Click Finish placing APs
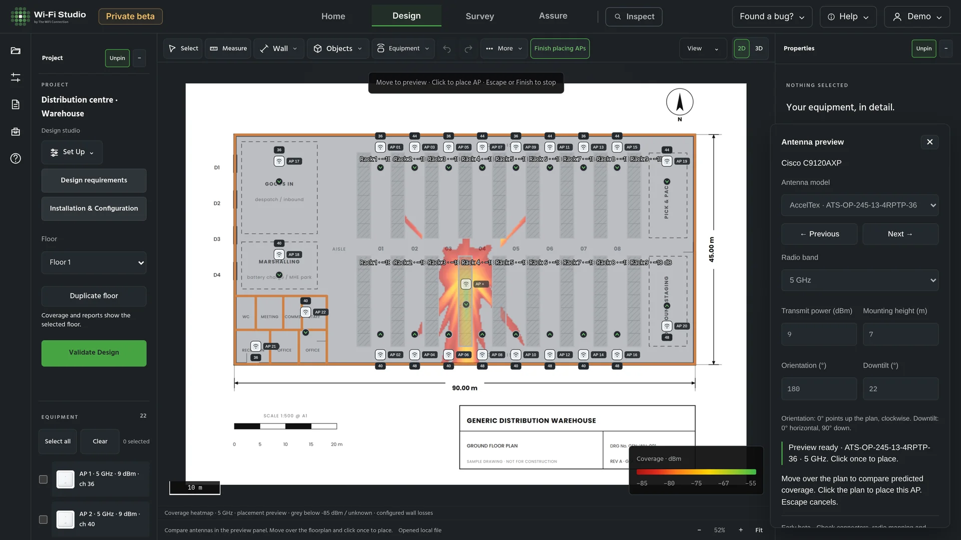961x540 pixels. coord(560,48)
